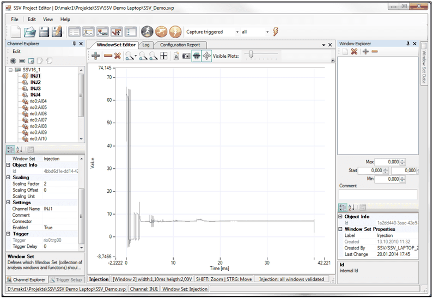Screen dimensions: 433x299
Task: Fire capture with the lightning bolt icon
Action: [x=275, y=32]
